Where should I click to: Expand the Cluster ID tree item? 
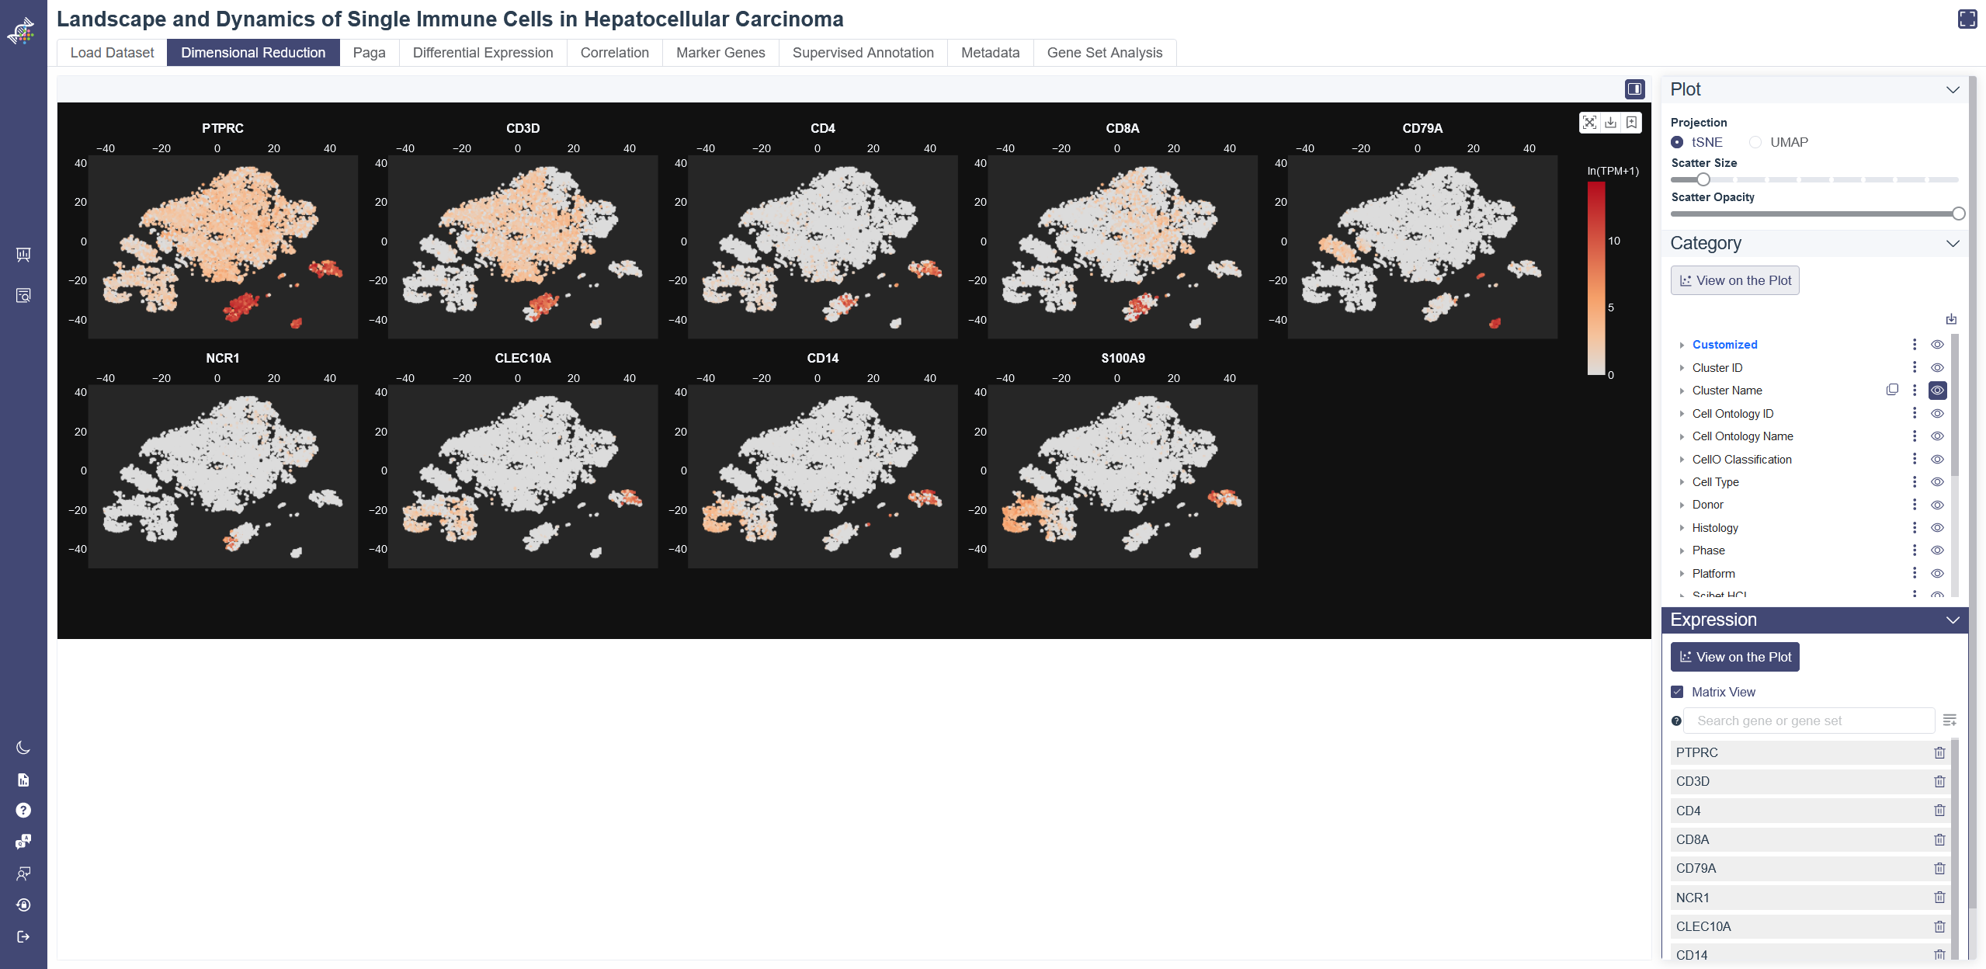pyautogui.click(x=1682, y=368)
